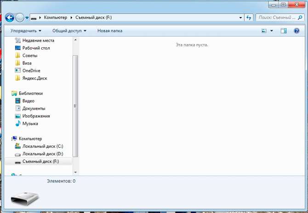The image size is (308, 213).
Task: Select Съемный диск (F:) in sidebar
Action: click(40, 162)
